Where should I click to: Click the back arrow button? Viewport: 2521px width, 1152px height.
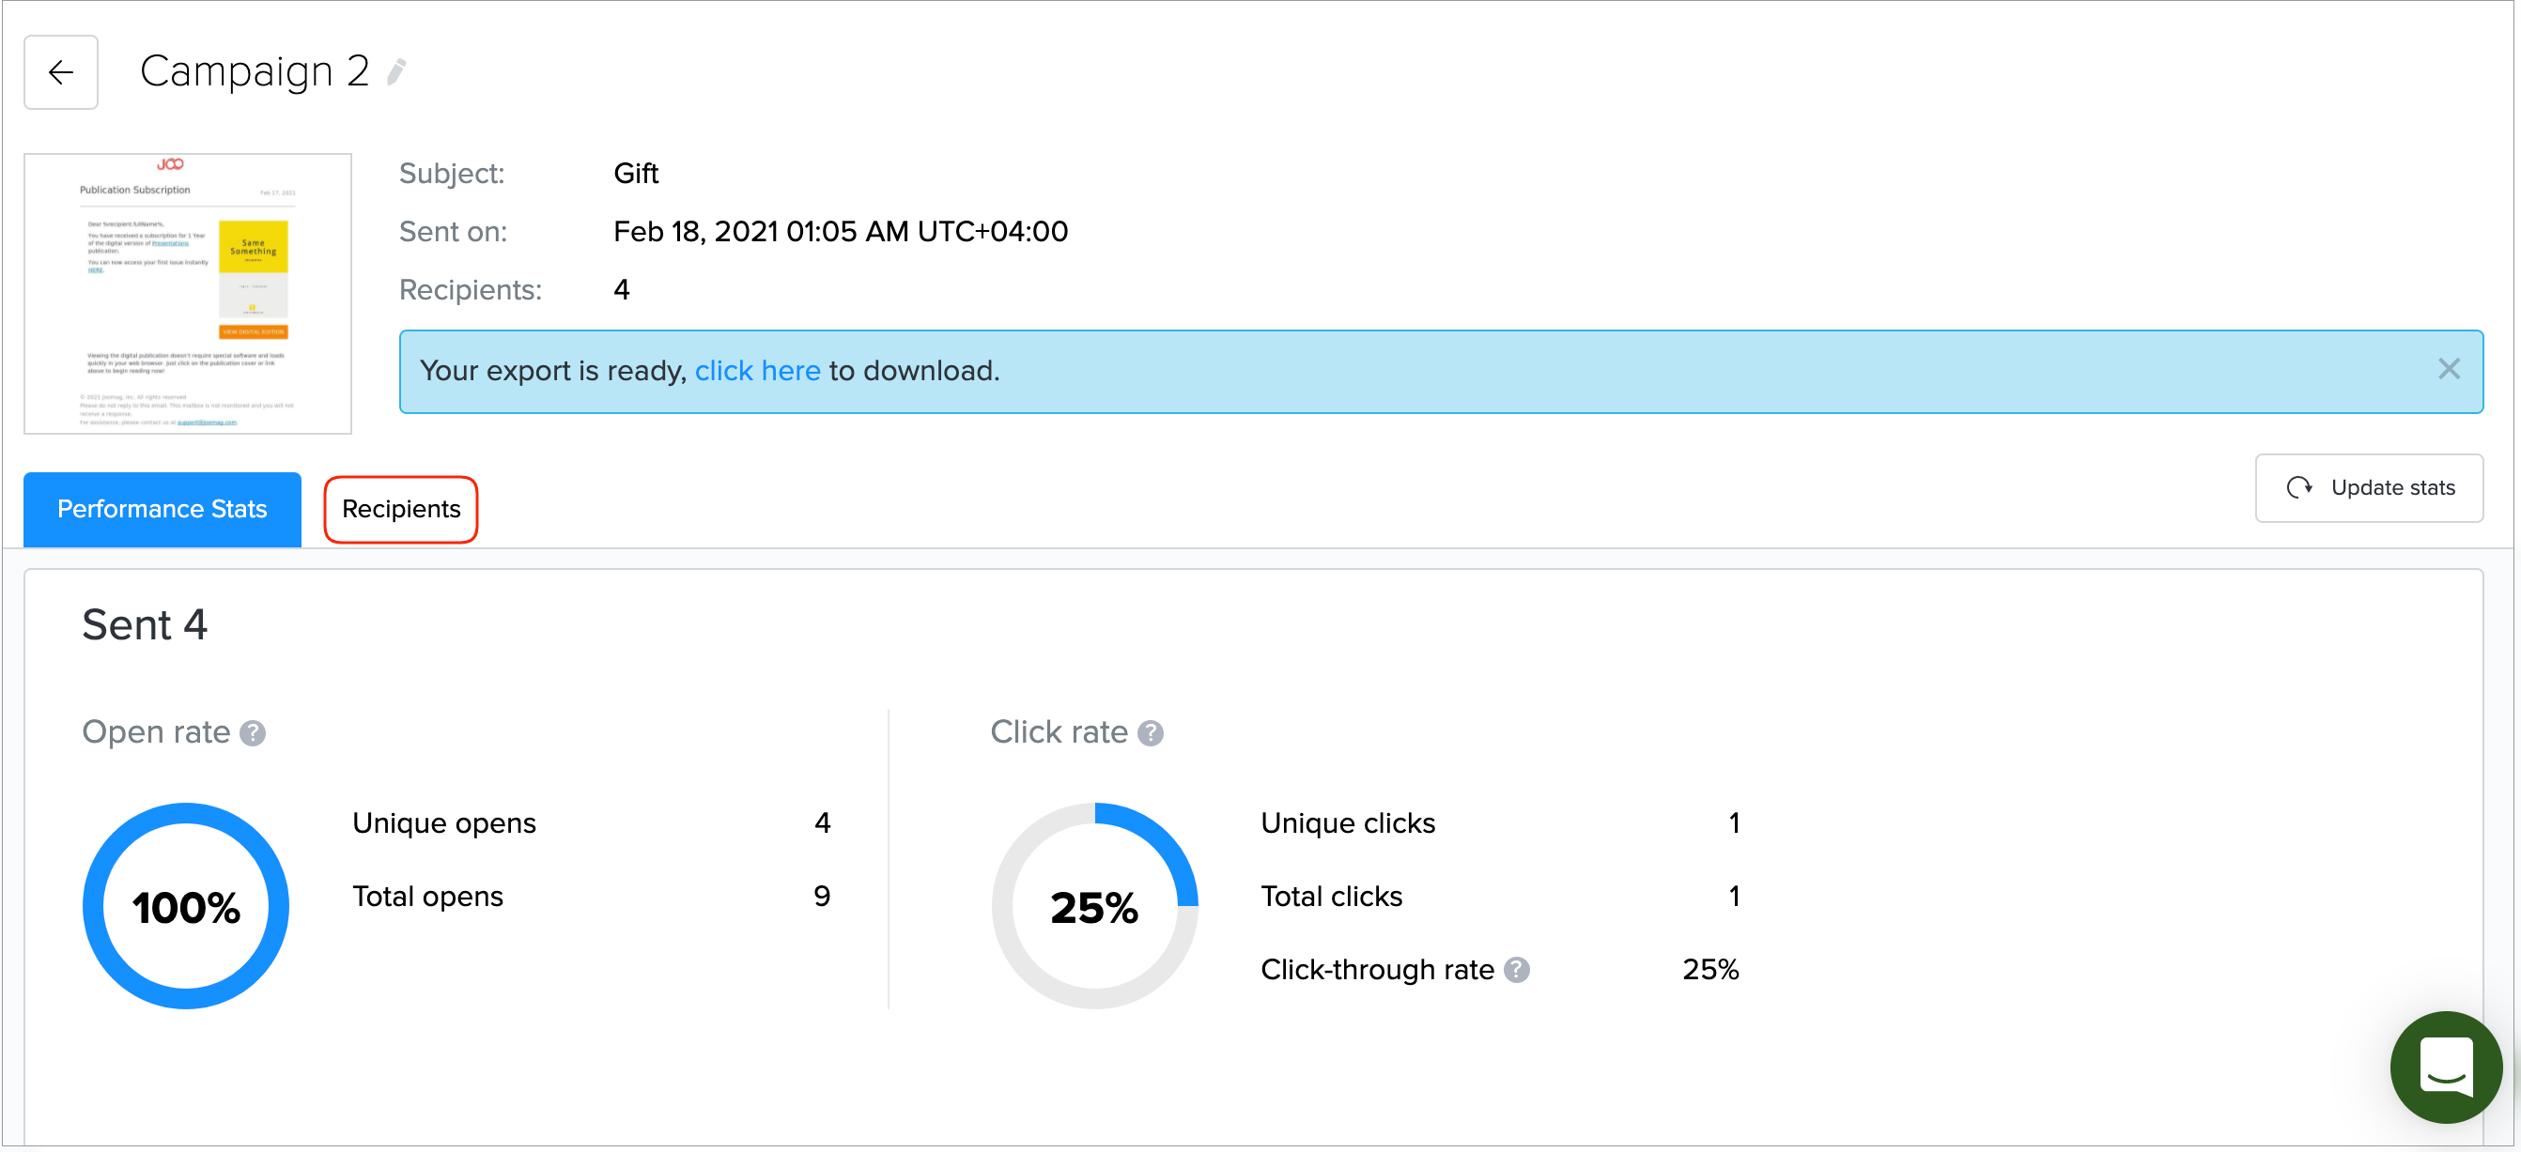(x=61, y=71)
